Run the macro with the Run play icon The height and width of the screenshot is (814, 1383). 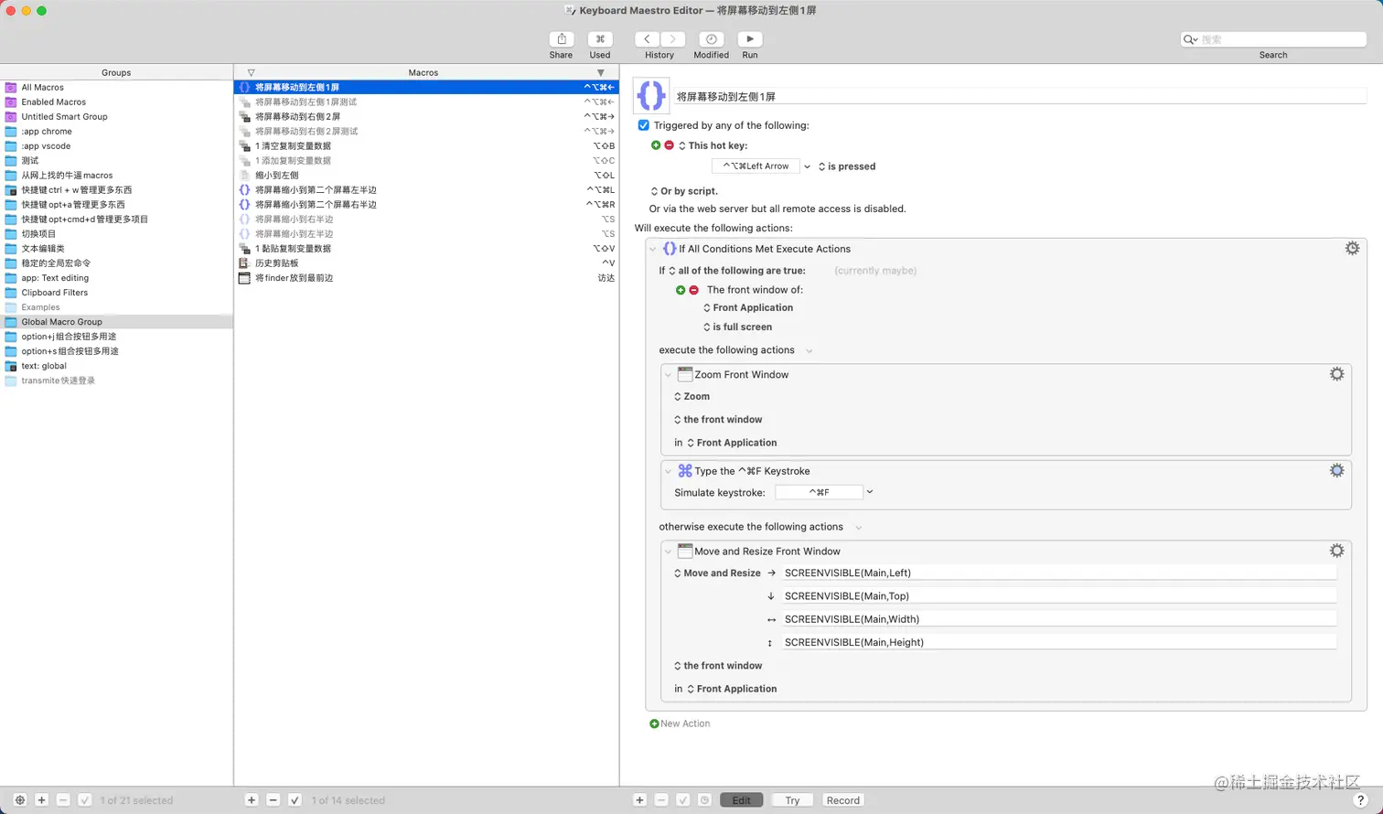point(750,39)
